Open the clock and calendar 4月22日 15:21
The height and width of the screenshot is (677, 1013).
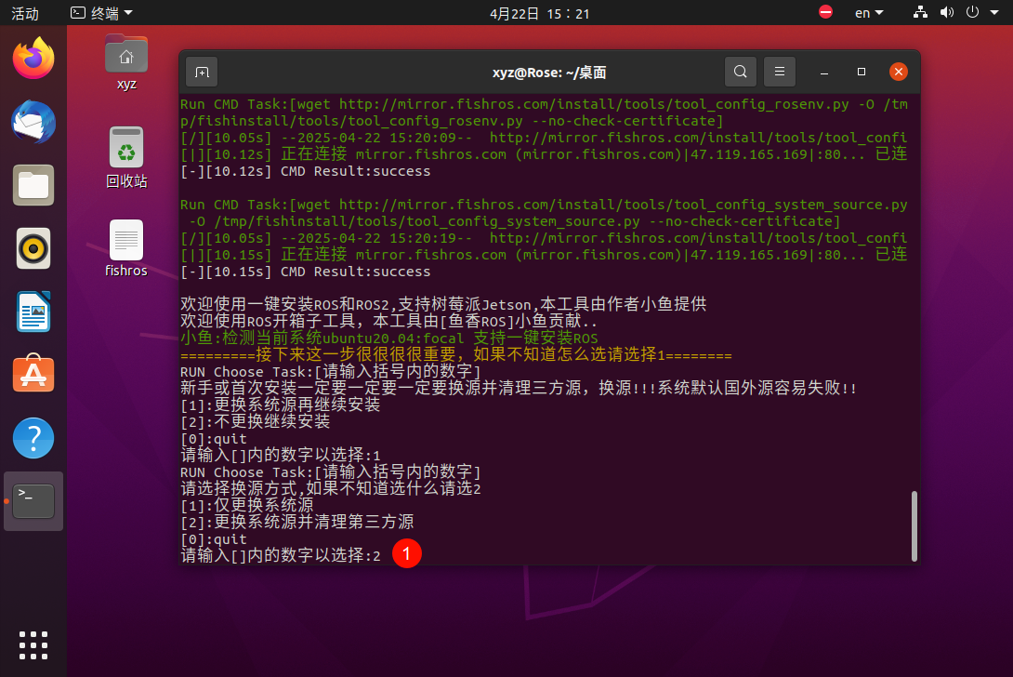(539, 14)
